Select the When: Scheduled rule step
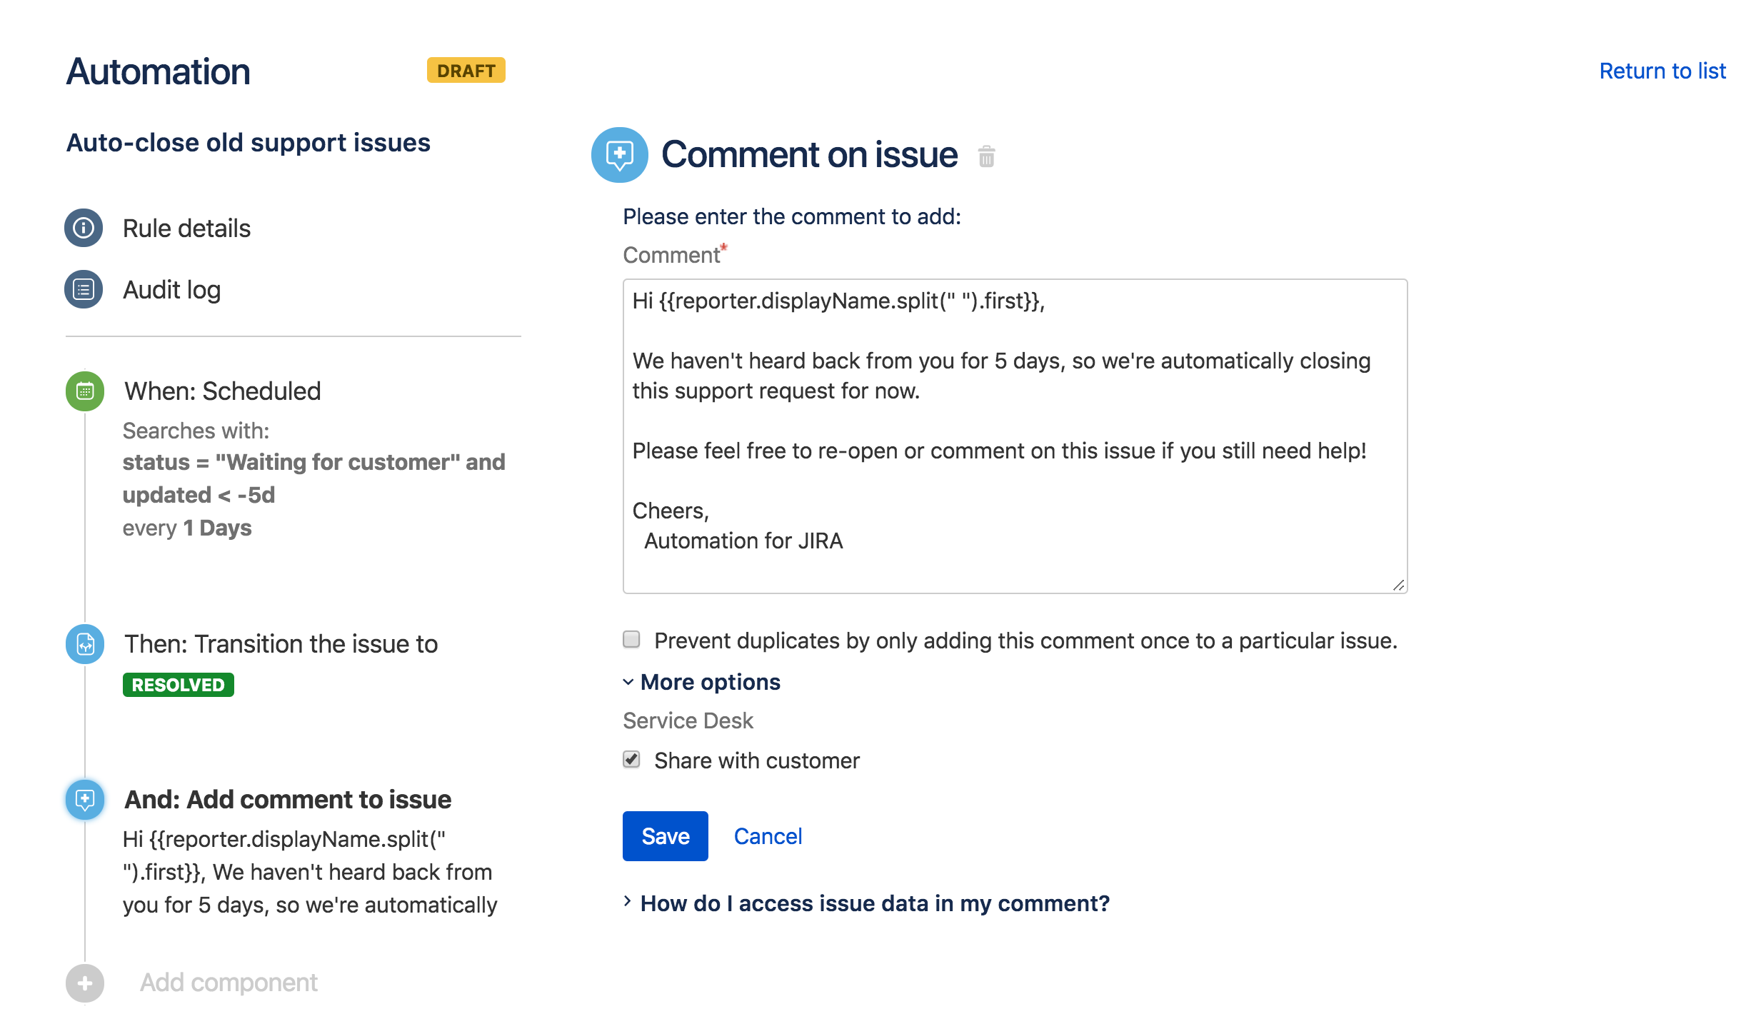This screenshot has width=1751, height=1034. point(222,391)
